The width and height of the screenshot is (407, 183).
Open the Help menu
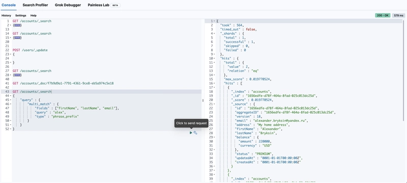(x=34, y=16)
